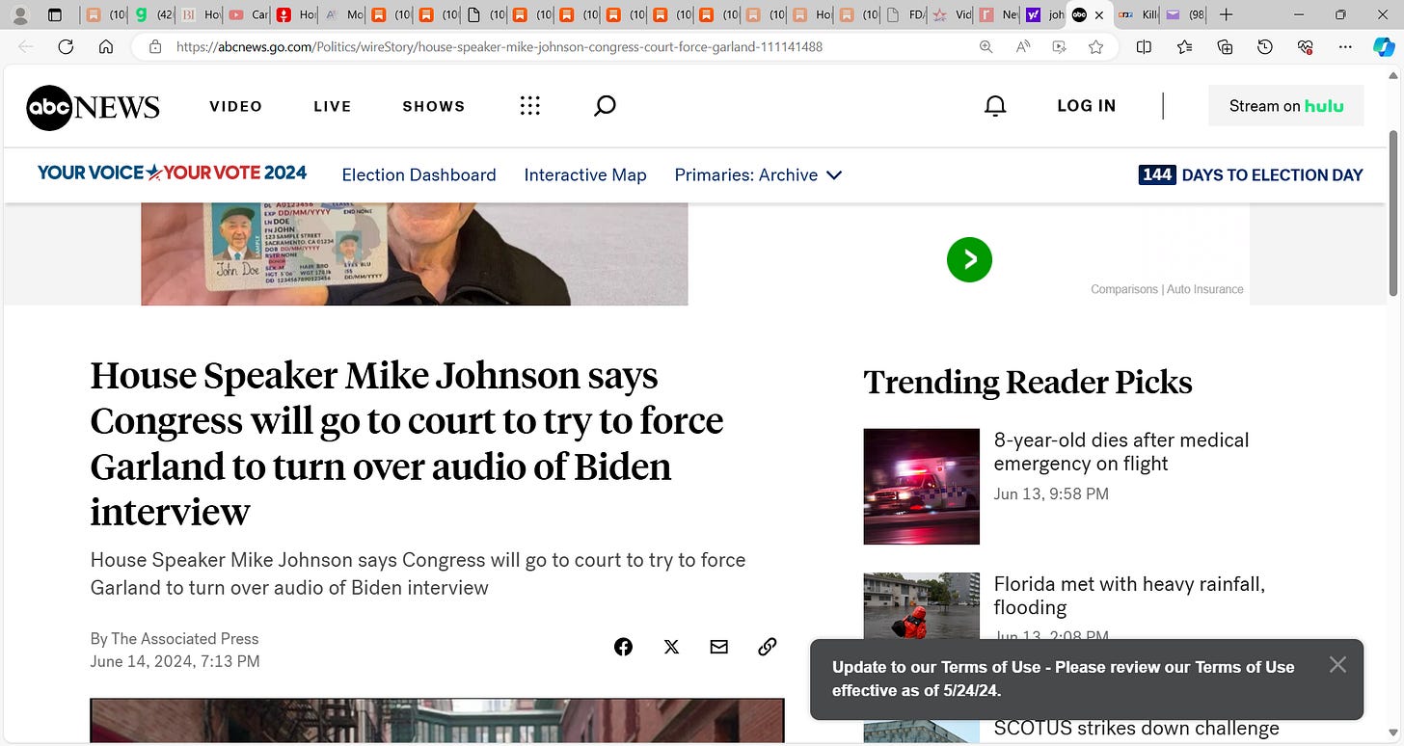View site information lock icon

point(154,46)
